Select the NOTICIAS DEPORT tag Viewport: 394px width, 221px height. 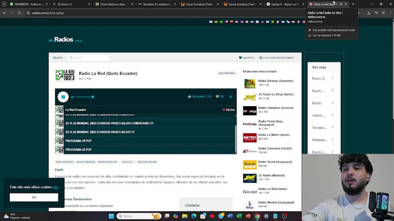[147, 162]
